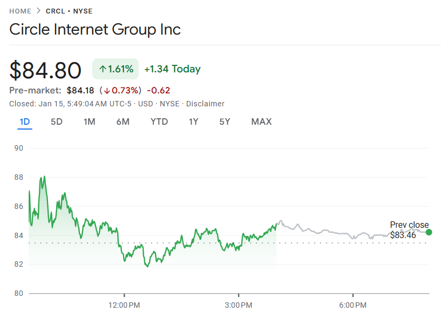Click the breadcrumb chevron after HOME
Image resolution: width=441 pixels, height=318 pixels.
point(38,11)
